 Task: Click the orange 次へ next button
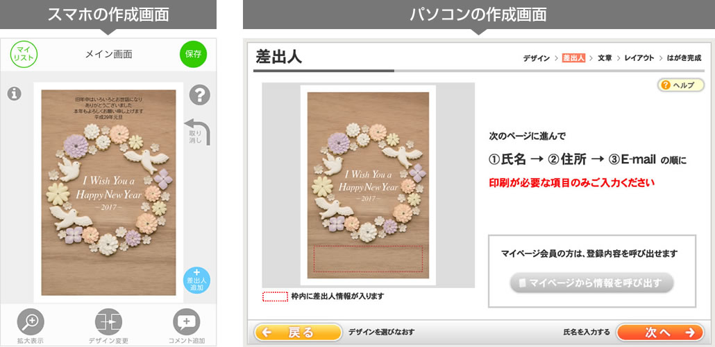point(660,332)
